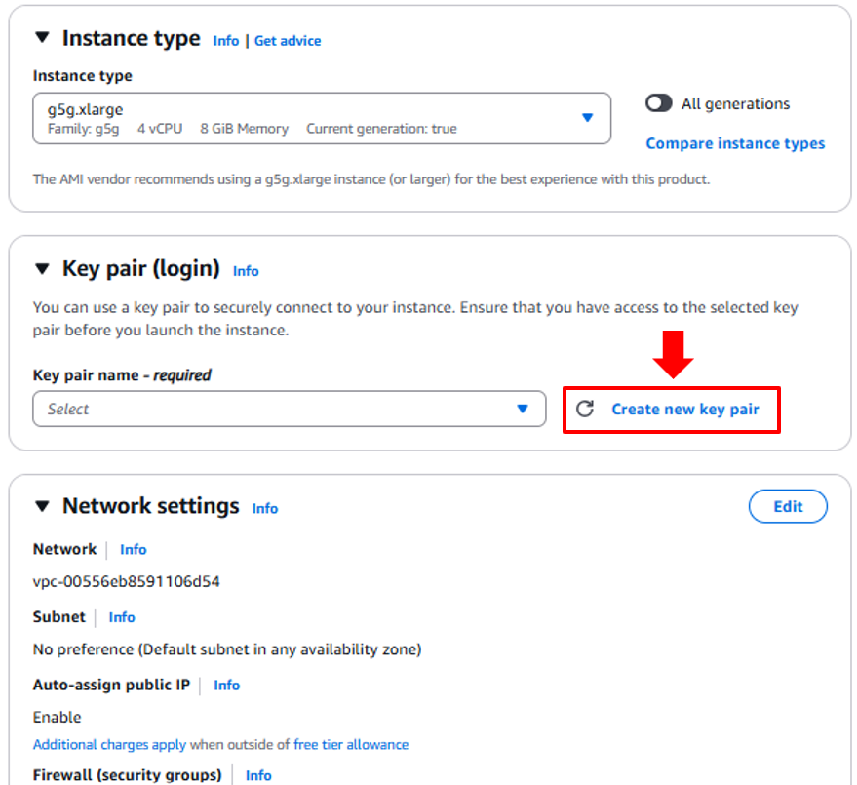Collapse the Key pair (login) section
This screenshot has height=785, width=857.
click(42, 269)
